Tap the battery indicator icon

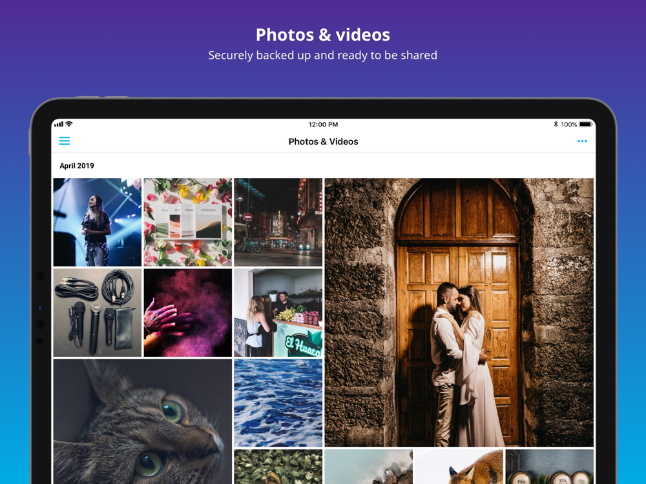click(x=586, y=125)
